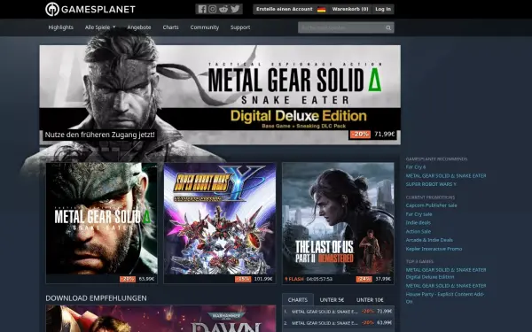Click the 101,99€ price under Super Robot Wars
The width and height of the screenshot is (532, 332).
click(x=263, y=279)
